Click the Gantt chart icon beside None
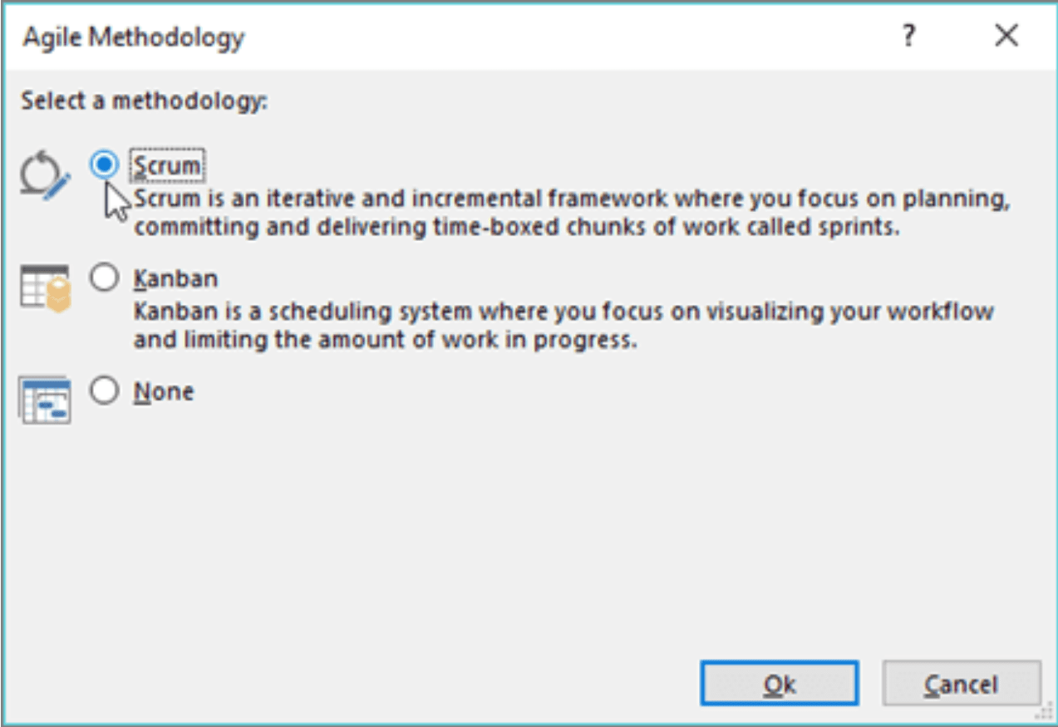Image resolution: width=1058 pixels, height=727 pixels. [46, 400]
